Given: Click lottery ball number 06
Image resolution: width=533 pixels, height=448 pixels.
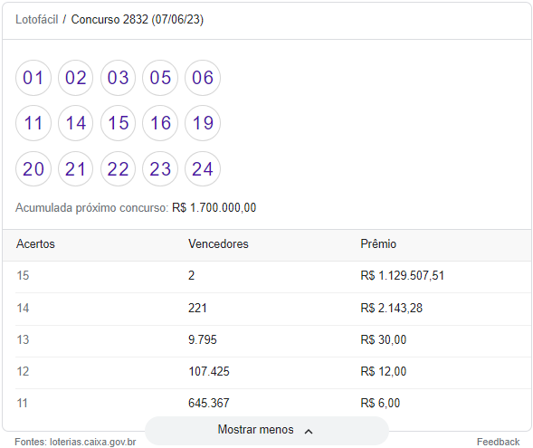Looking at the screenshot, I should pyautogui.click(x=203, y=78).
